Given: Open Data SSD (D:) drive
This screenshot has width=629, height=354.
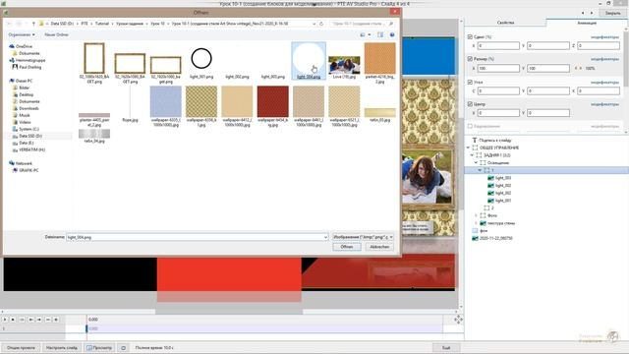Looking at the screenshot, I should (x=28, y=136).
